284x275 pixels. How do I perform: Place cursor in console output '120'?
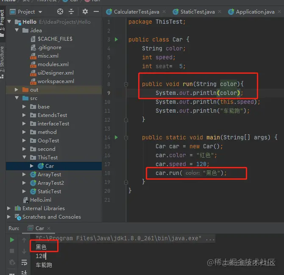(x=41, y=256)
